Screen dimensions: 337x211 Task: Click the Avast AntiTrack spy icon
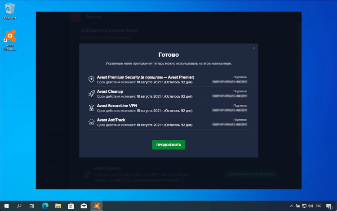(91, 122)
